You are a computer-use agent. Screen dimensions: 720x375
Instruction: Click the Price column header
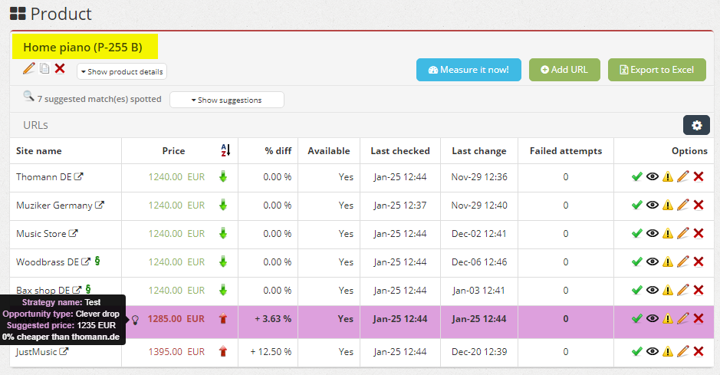click(173, 151)
